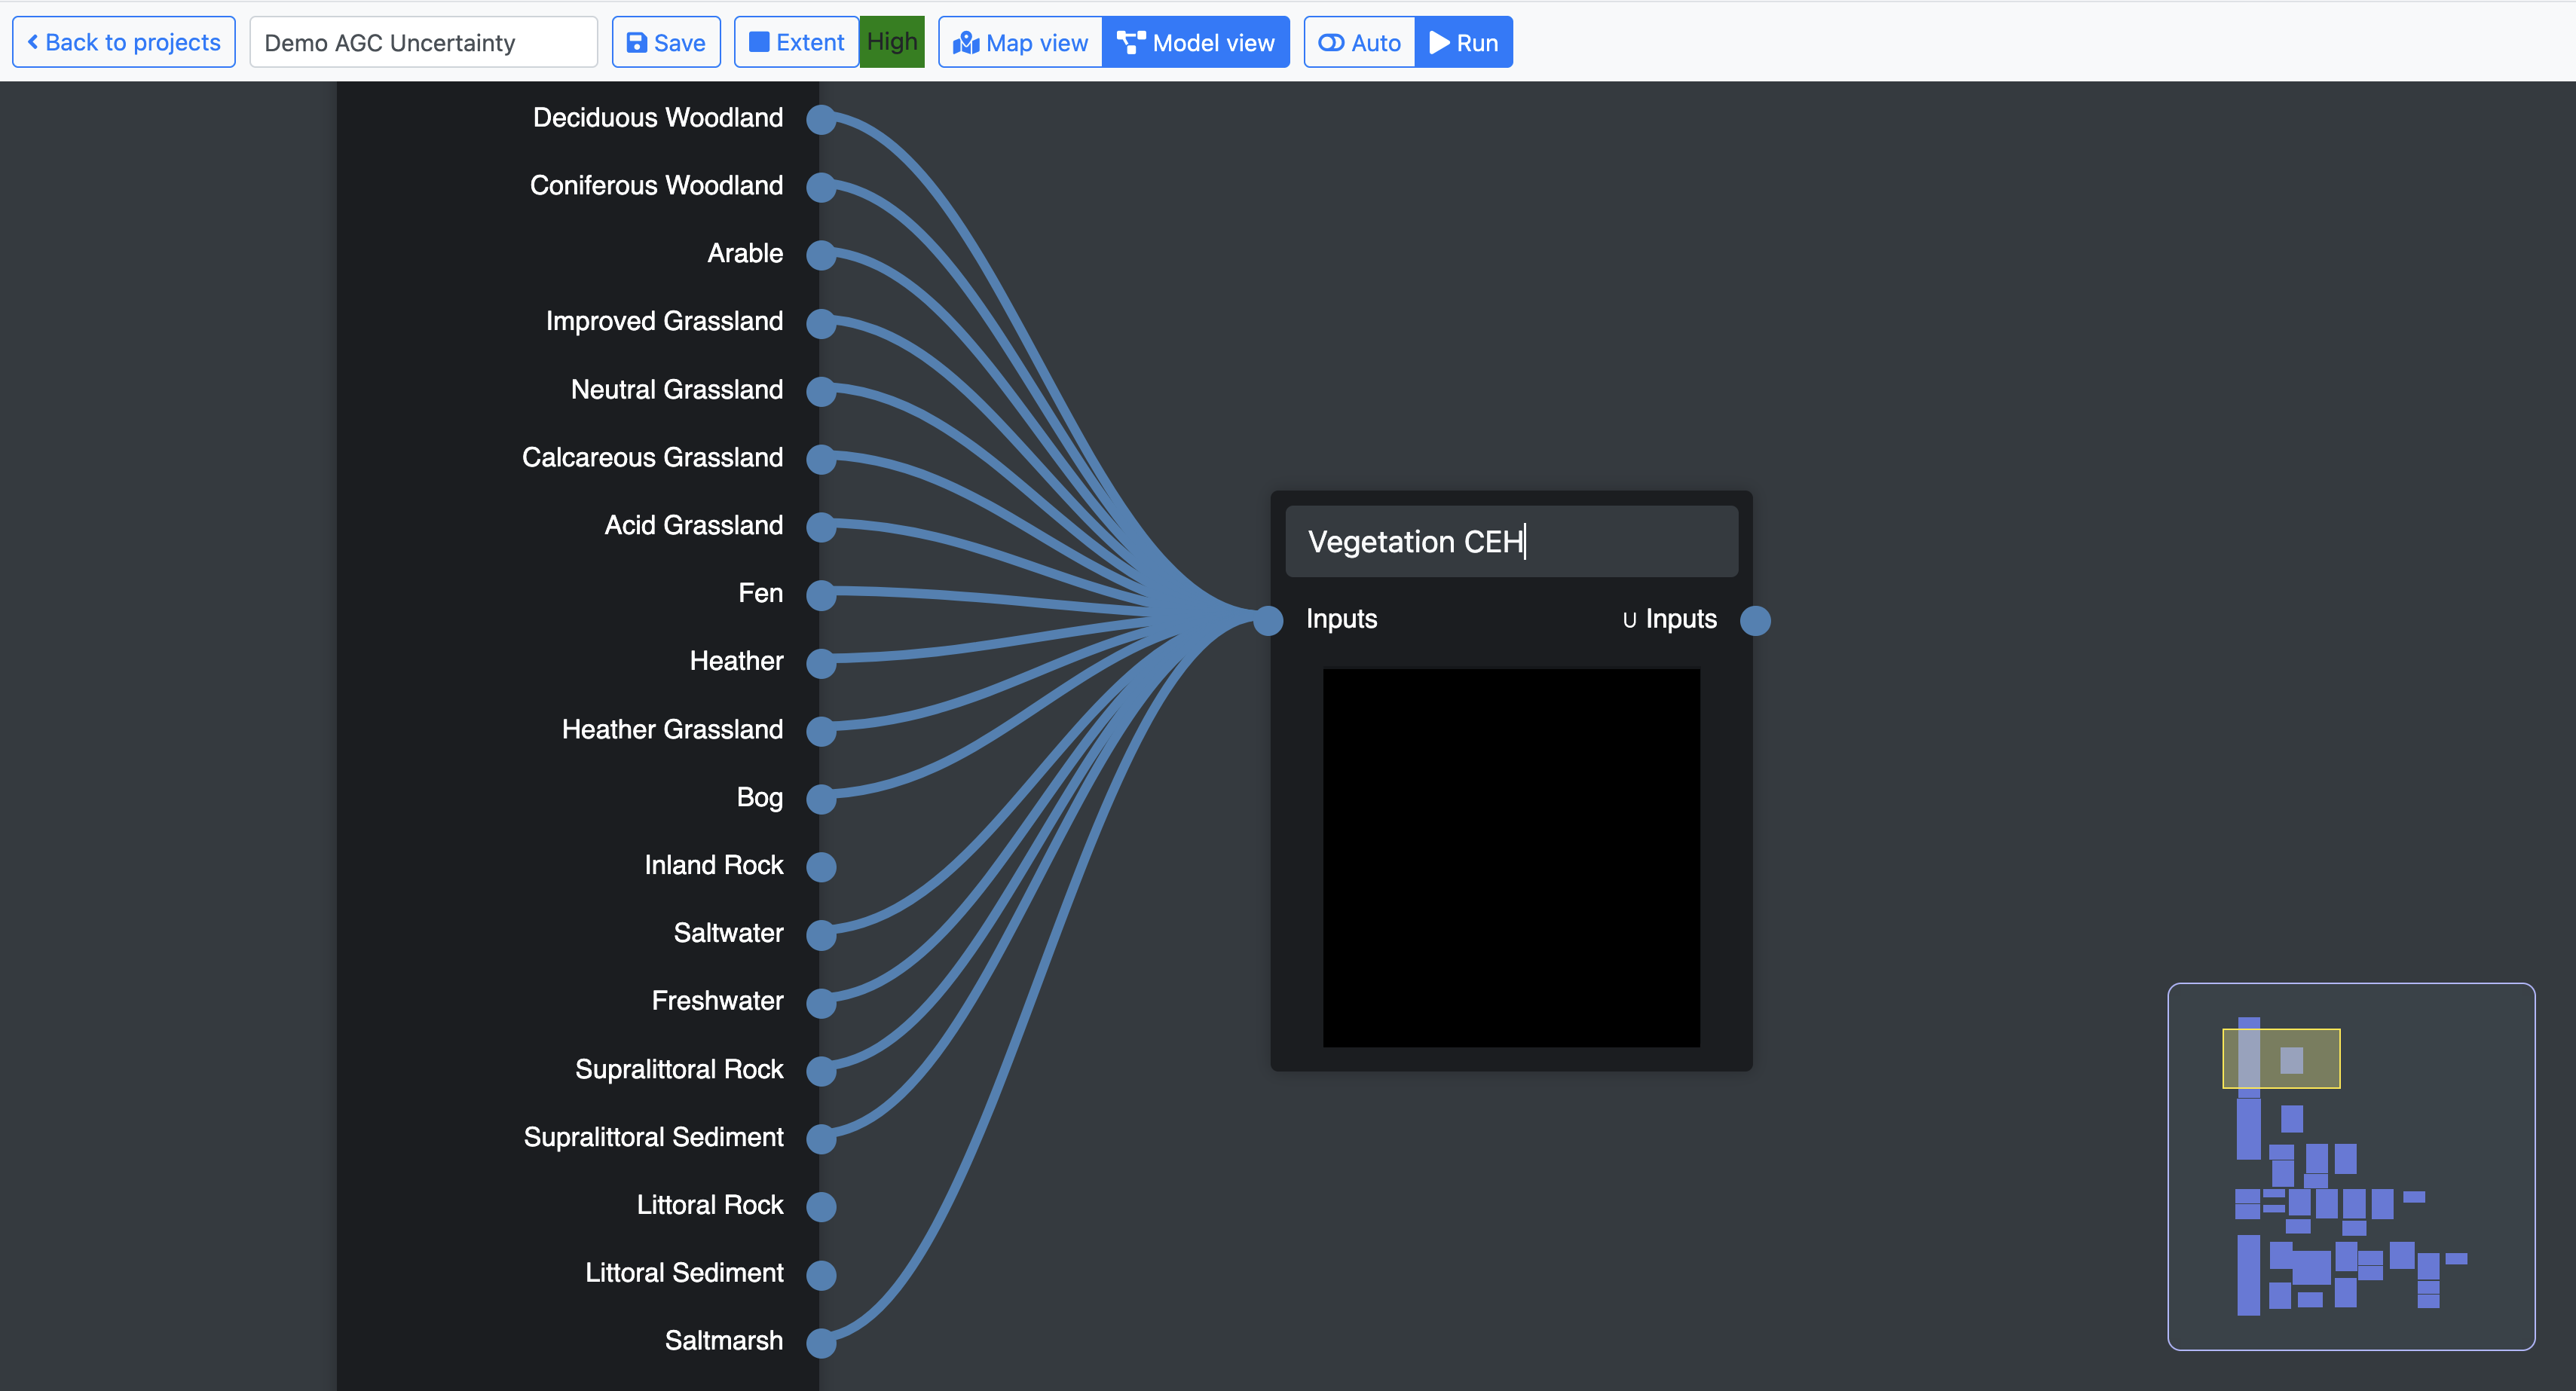Open the High resolution selector
Image resolution: width=2576 pixels, height=1391 pixels.
click(892, 42)
